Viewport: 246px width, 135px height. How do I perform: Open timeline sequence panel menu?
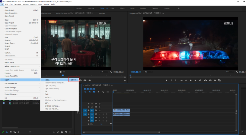point(112,85)
